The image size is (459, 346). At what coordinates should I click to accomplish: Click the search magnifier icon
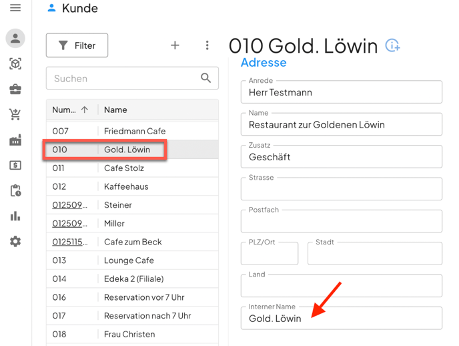click(206, 78)
